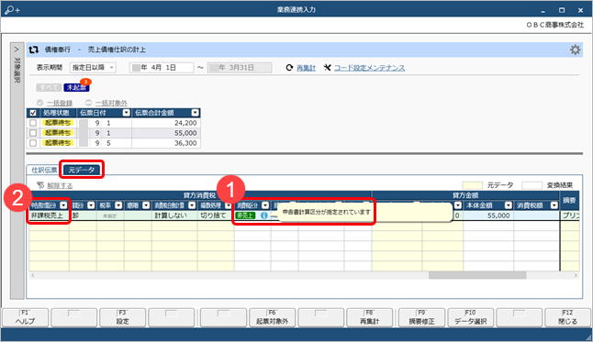593x342 pixels.
Task: Open the 税率 column filter dropdown
Action: click(x=118, y=205)
